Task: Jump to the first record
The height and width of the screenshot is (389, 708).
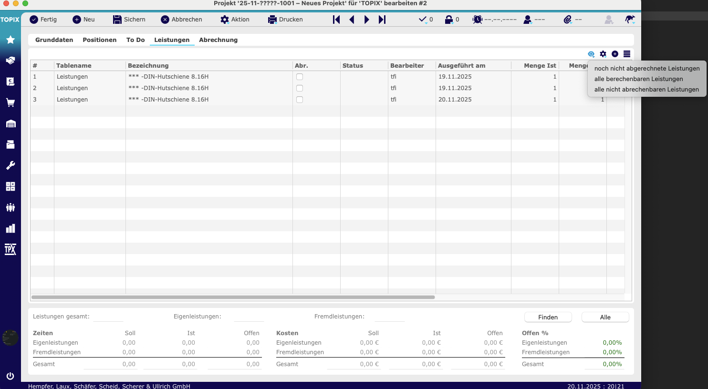Action: [336, 20]
